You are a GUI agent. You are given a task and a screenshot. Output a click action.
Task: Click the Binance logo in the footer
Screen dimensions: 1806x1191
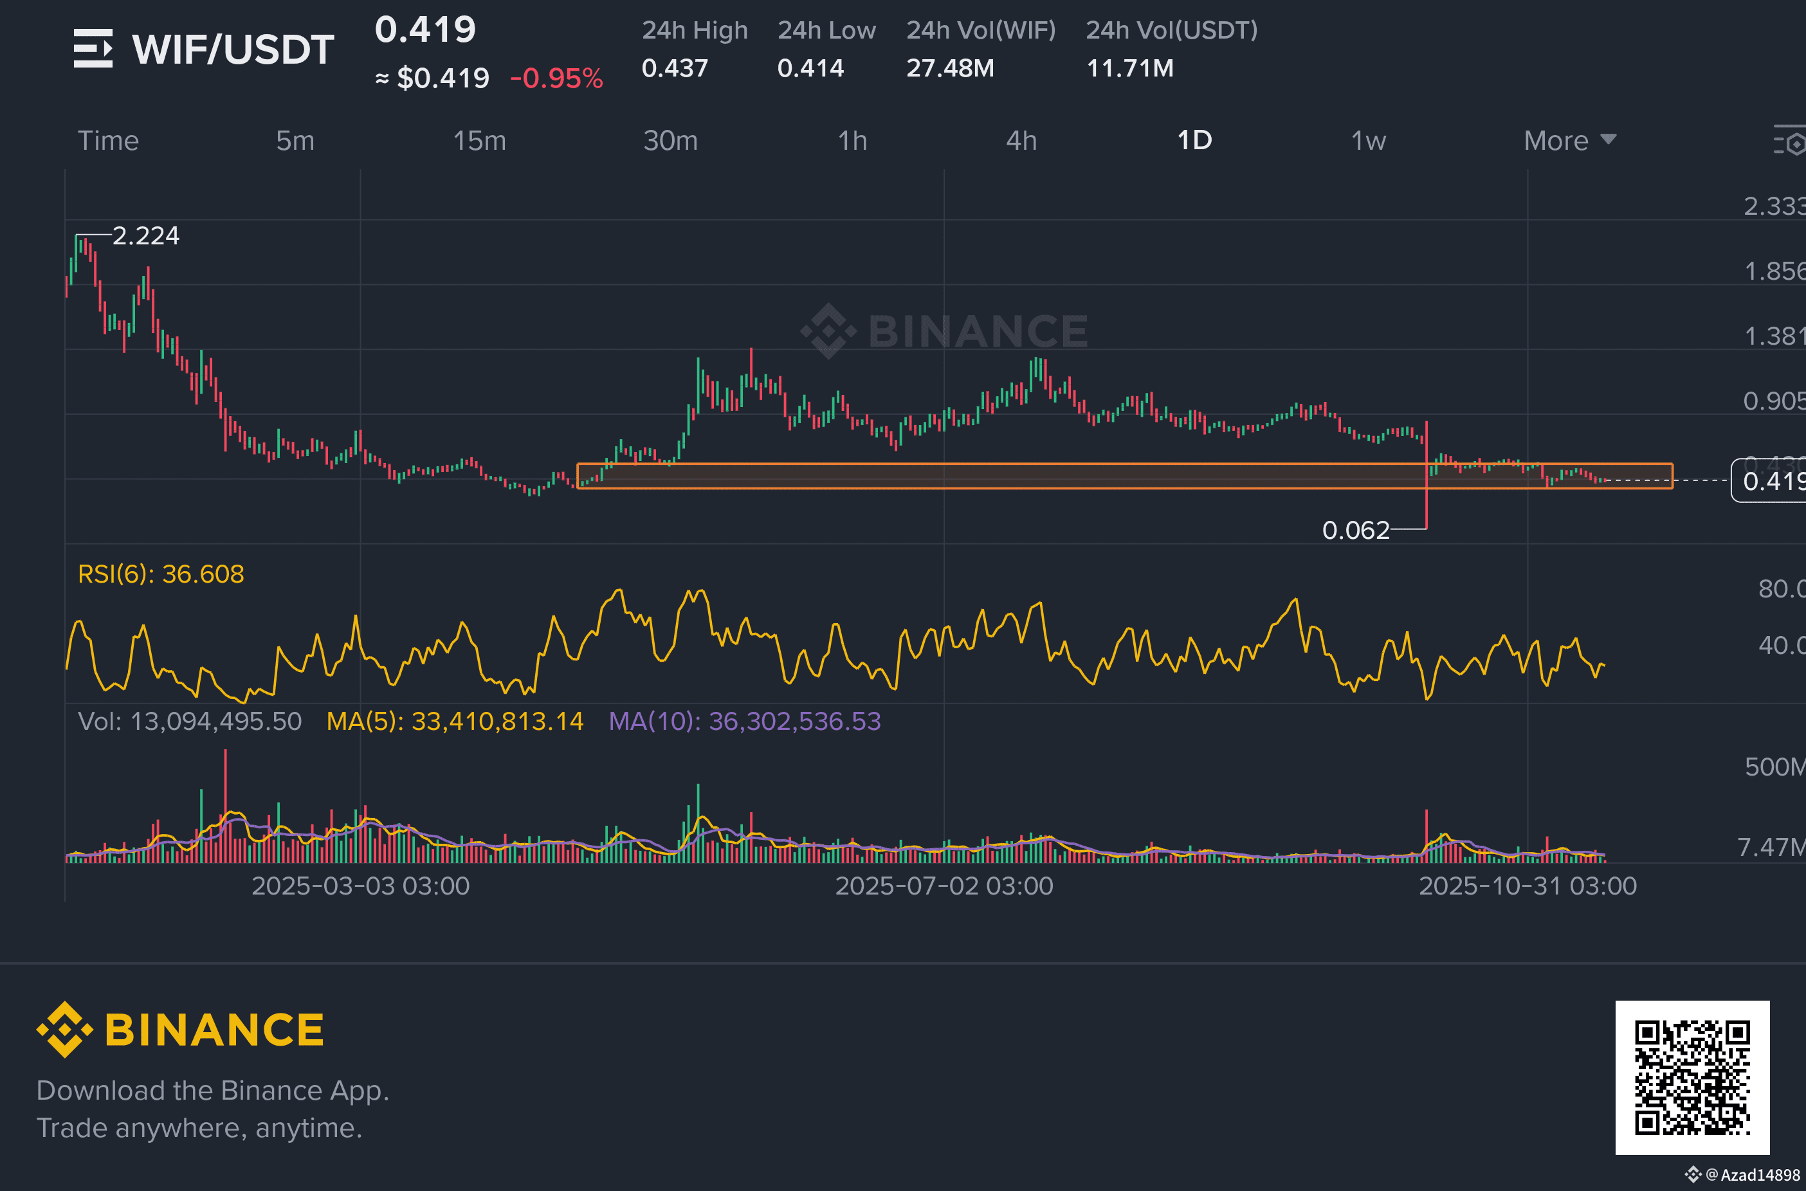pyautogui.click(x=180, y=1030)
